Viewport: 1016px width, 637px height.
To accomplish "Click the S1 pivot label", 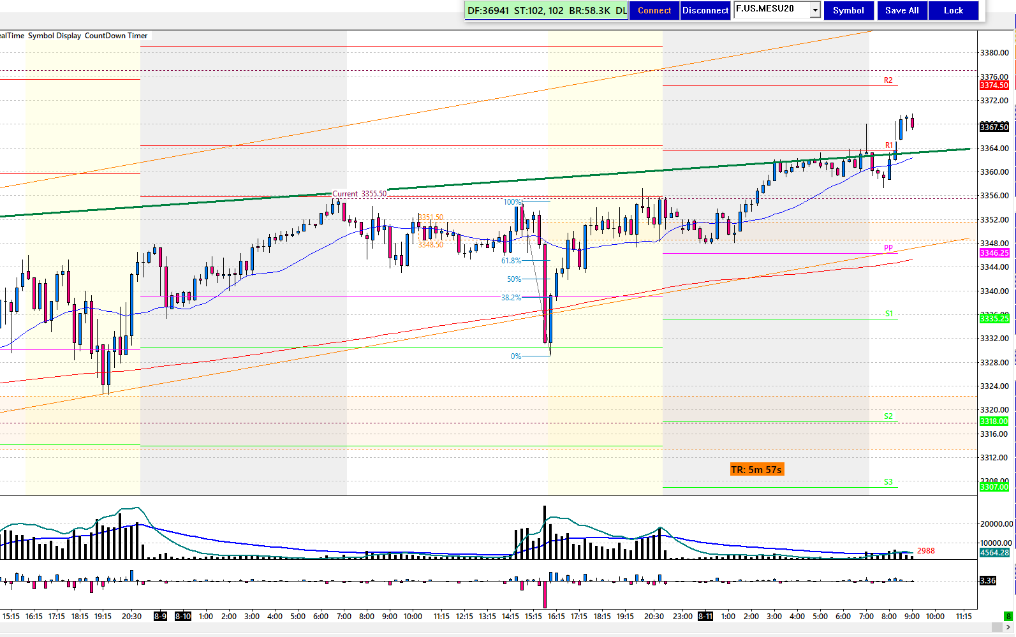I will [889, 314].
